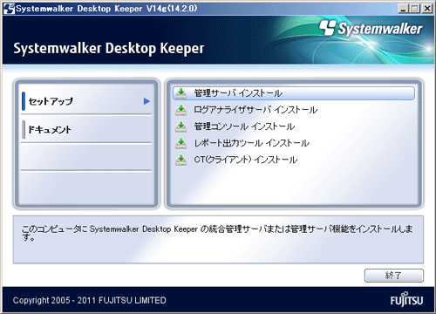436x314 pixels.
Task: Click the blue arrow next to セットアップ
Action: coord(146,101)
